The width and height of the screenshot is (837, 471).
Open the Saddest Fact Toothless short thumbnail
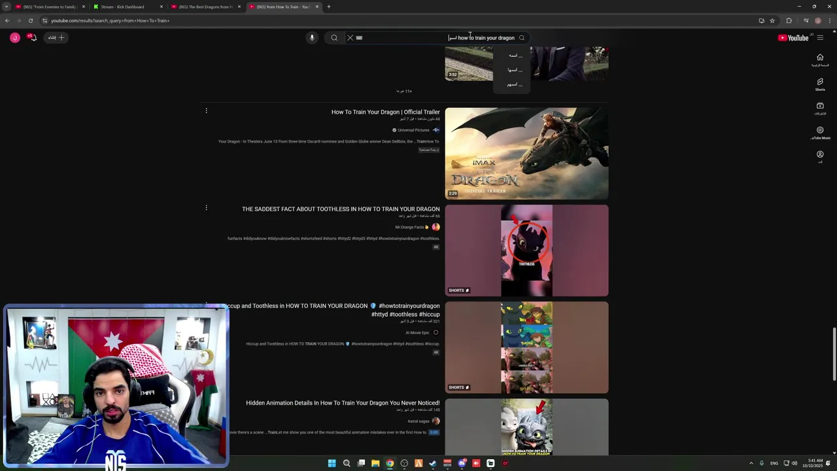526,251
